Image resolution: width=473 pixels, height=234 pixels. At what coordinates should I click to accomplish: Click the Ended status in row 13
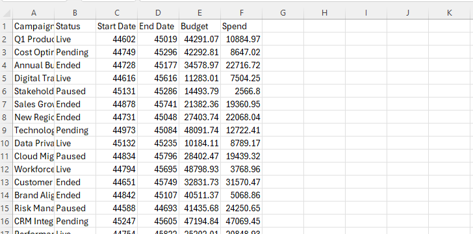[x=75, y=182]
